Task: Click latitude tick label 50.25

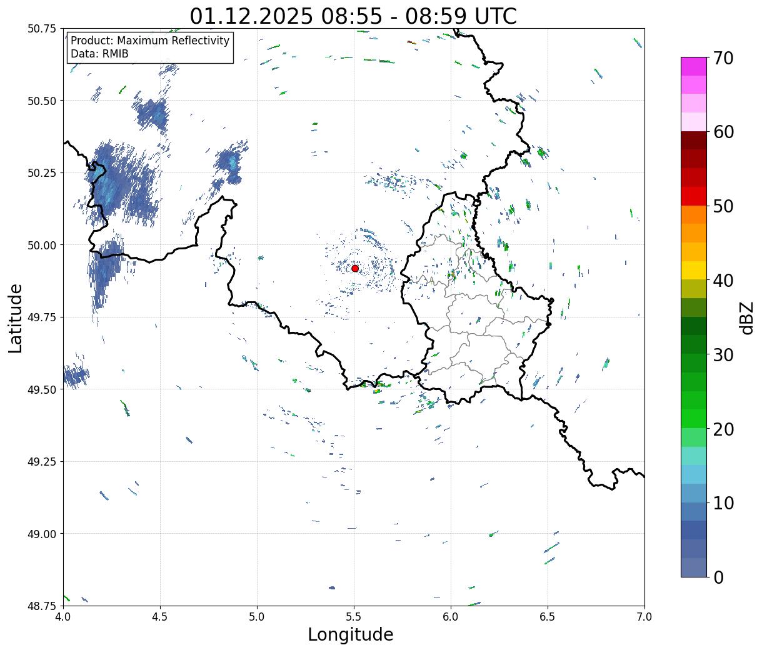Action: point(42,173)
